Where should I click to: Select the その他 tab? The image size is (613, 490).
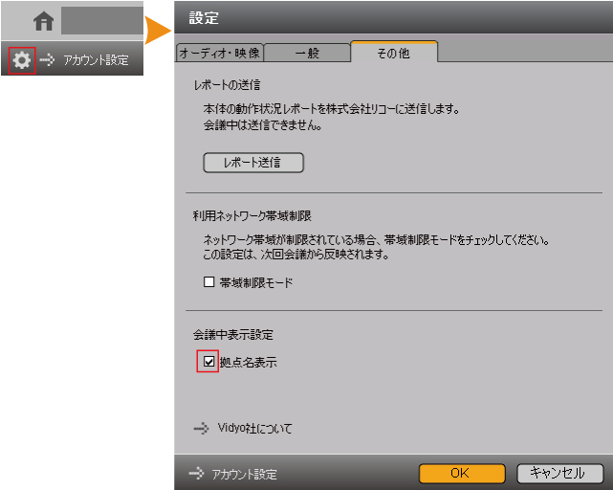click(x=393, y=54)
